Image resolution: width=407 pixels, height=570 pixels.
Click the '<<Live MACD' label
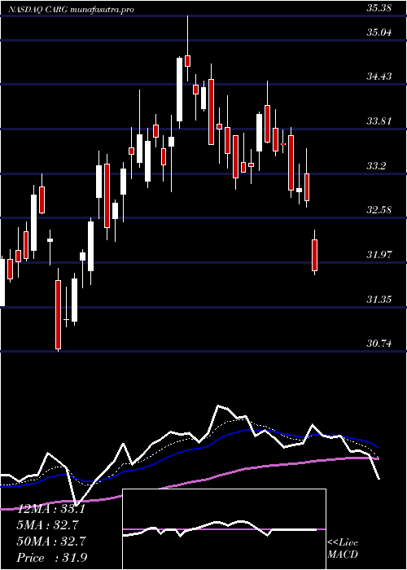pos(343,549)
